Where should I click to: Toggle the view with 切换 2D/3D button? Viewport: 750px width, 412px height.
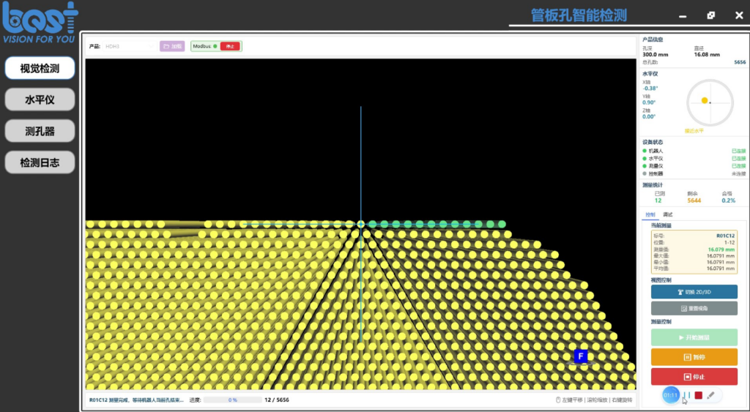tap(694, 292)
